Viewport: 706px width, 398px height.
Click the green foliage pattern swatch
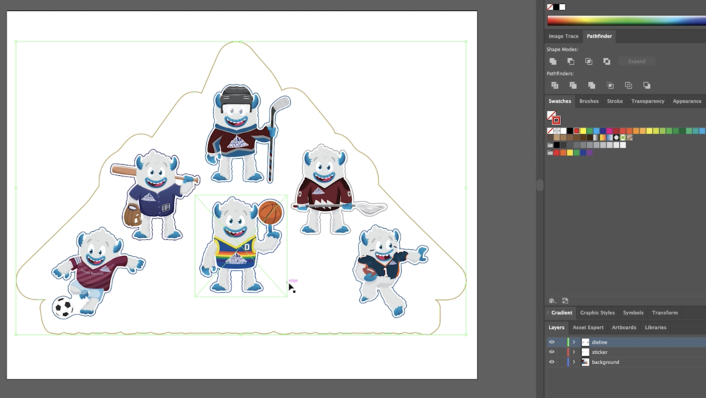623,137
